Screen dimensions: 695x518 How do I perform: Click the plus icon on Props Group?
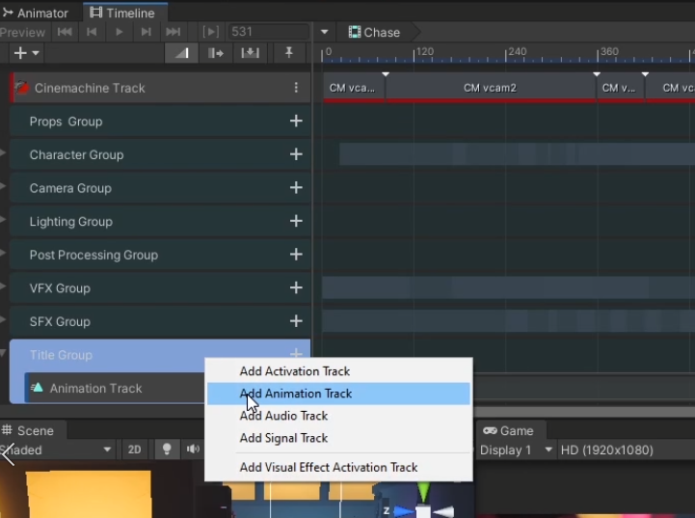tap(296, 122)
